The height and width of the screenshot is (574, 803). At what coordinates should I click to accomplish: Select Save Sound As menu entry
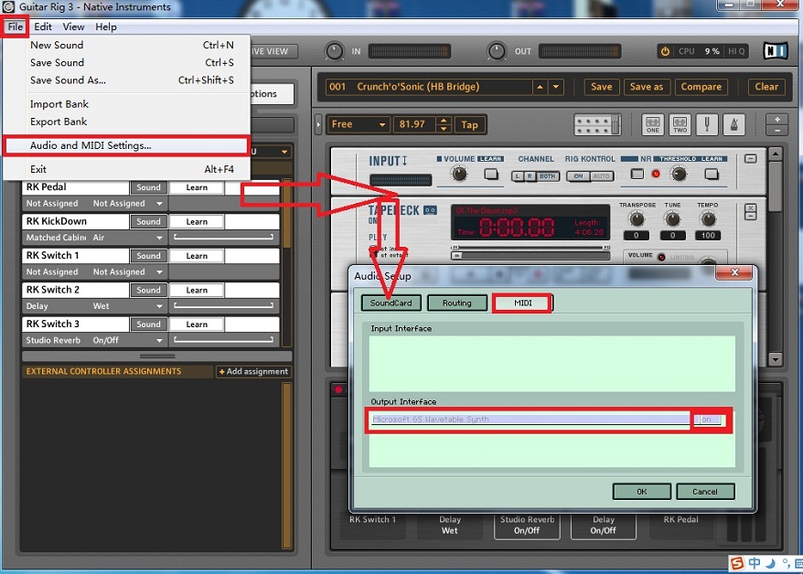click(126, 80)
